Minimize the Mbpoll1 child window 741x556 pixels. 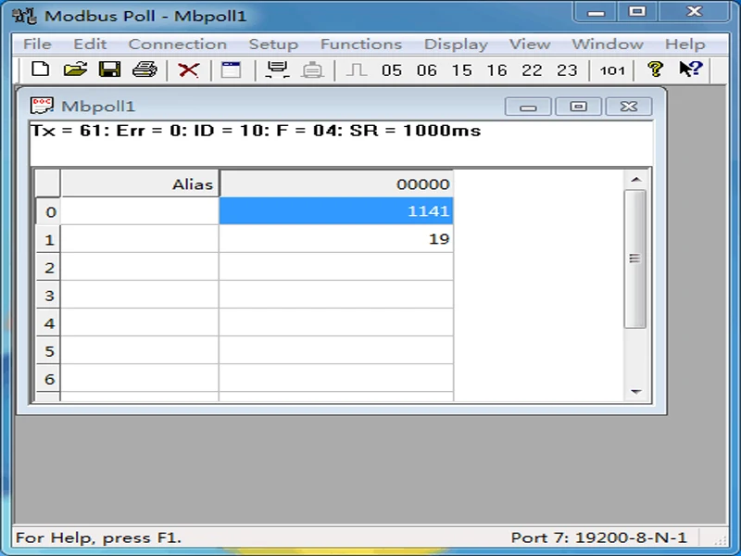coord(528,107)
